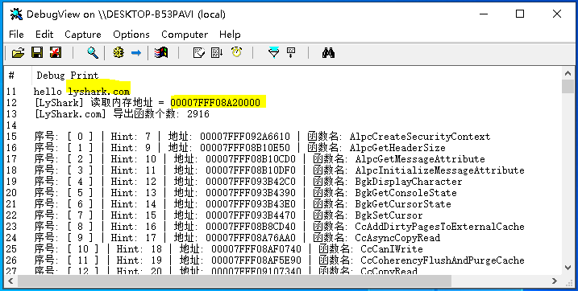
Task: Open the File menu
Action: 16,35
